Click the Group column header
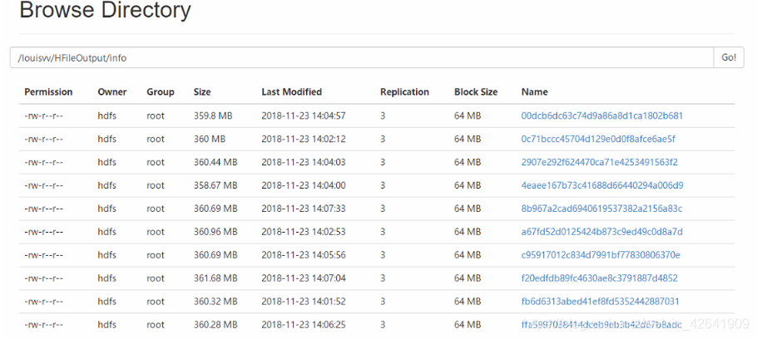 coord(161,91)
